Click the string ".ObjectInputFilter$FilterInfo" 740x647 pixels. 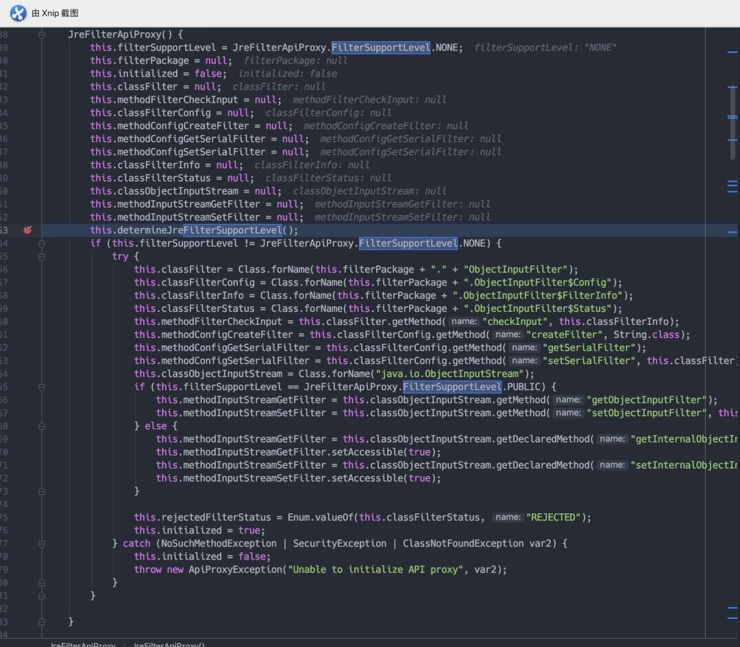538,295
